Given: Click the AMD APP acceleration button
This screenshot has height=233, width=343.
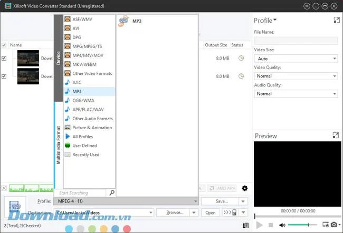Looking at the screenshot, I should click(222, 188).
